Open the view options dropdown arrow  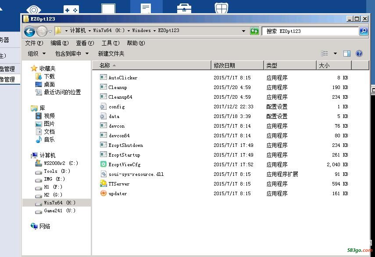tap(335, 54)
